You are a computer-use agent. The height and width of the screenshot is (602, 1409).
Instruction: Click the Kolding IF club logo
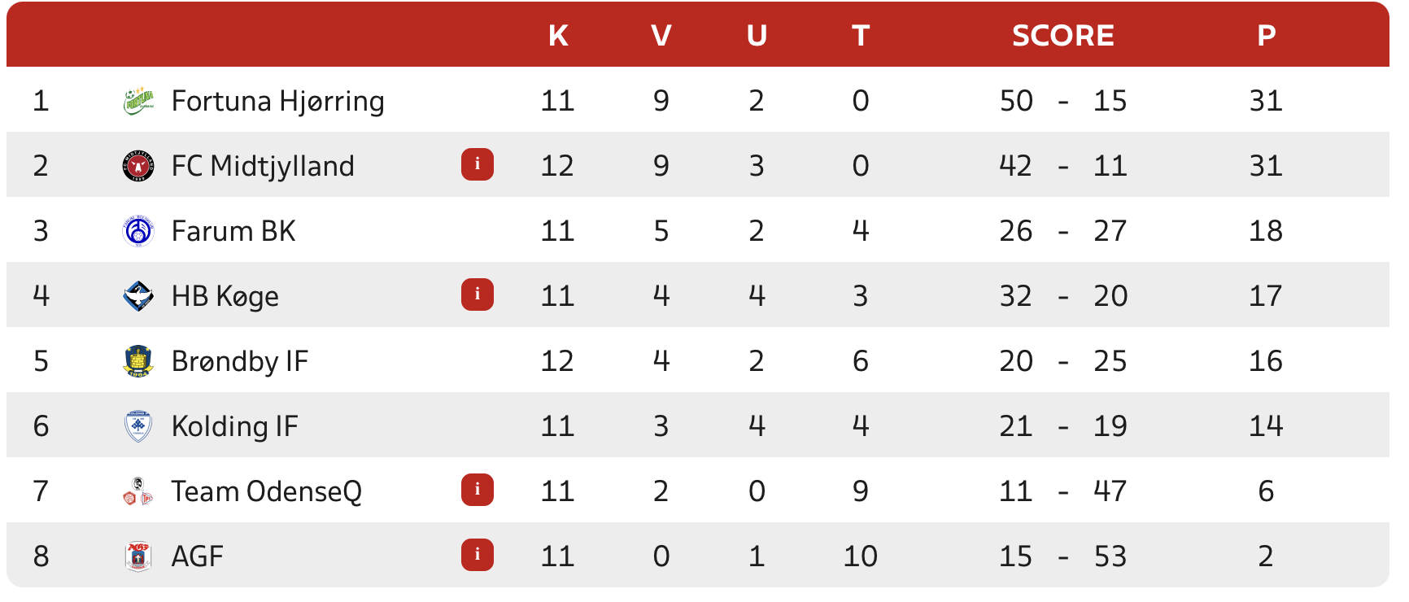[x=138, y=425]
